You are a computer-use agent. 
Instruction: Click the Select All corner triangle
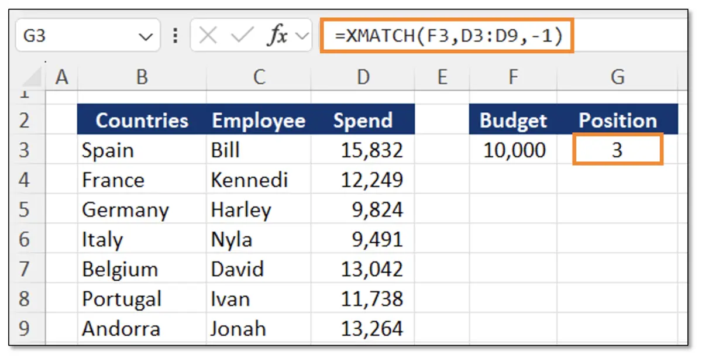pyautogui.click(x=33, y=77)
